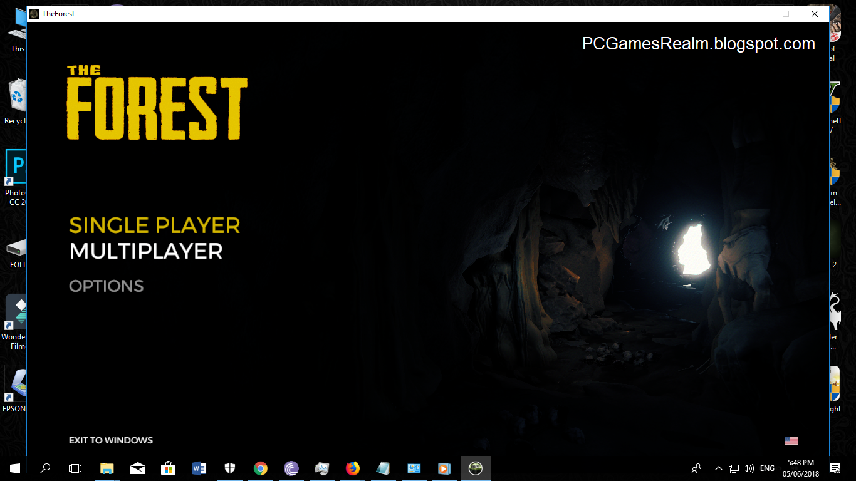Viewport: 856px width, 481px height.
Task: Start a Single Player game
Action: click(x=154, y=225)
